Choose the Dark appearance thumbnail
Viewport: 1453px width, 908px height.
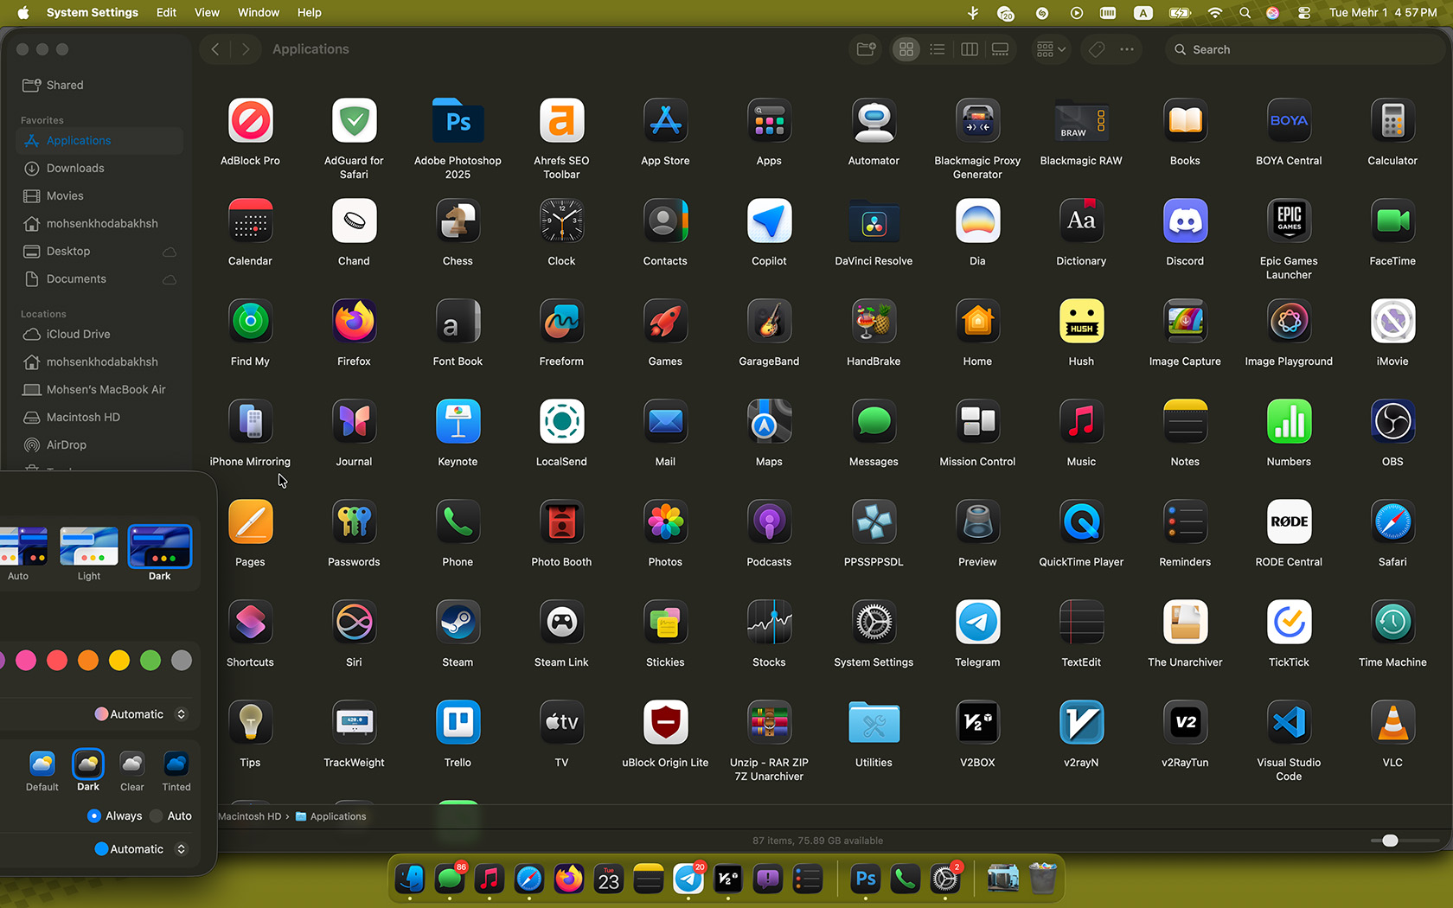[160, 547]
